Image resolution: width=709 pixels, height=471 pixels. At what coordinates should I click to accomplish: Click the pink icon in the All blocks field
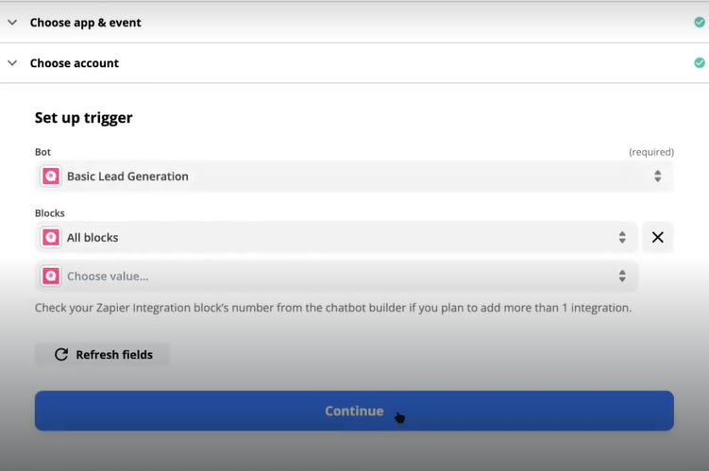(51, 237)
